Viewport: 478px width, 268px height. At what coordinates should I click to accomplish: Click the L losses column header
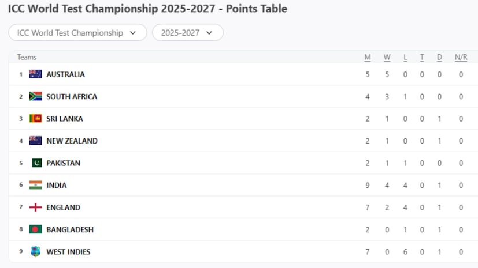405,57
